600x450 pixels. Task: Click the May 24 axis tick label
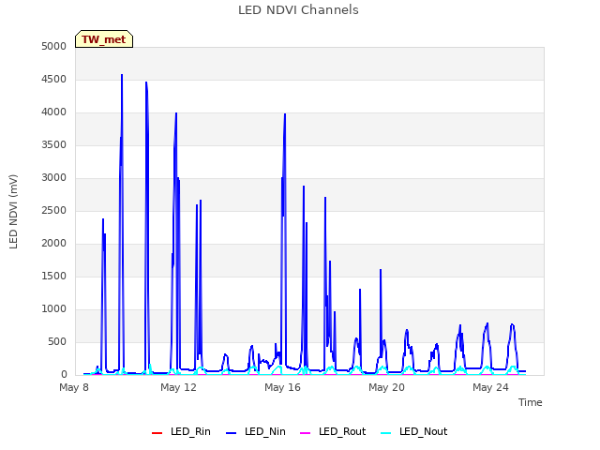[490, 387]
